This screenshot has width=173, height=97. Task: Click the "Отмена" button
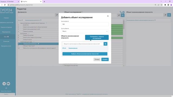tap(97, 59)
